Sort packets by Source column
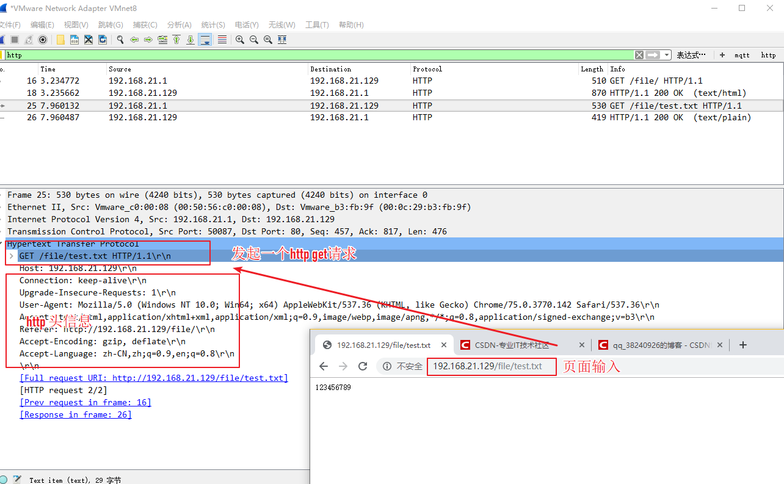The height and width of the screenshot is (484, 784). [208, 69]
